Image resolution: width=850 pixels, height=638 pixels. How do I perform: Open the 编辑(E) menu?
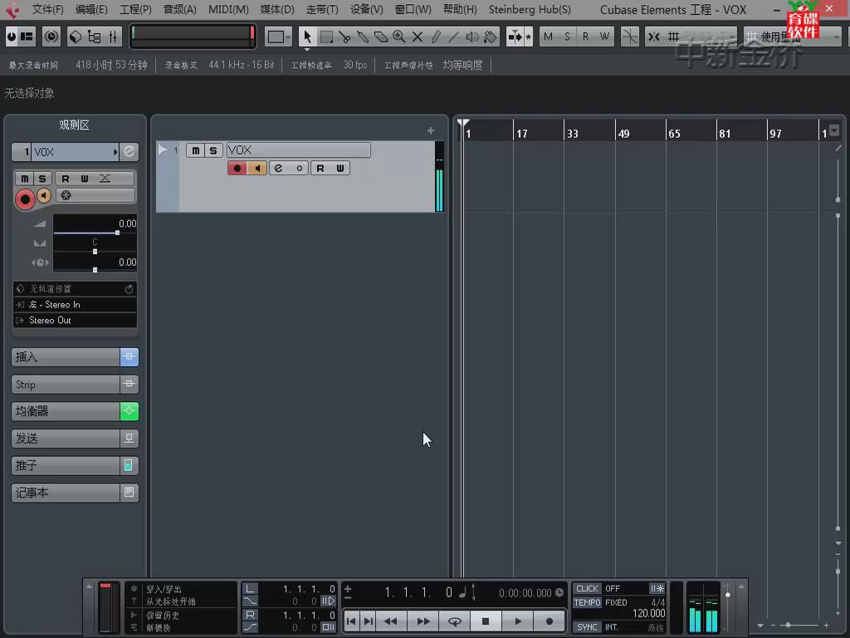coord(91,9)
